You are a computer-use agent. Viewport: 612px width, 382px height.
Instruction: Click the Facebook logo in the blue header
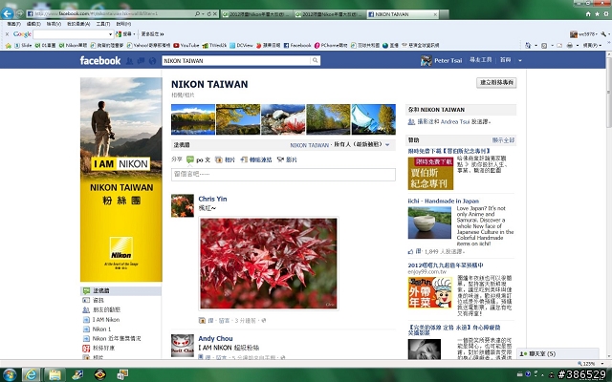point(100,60)
